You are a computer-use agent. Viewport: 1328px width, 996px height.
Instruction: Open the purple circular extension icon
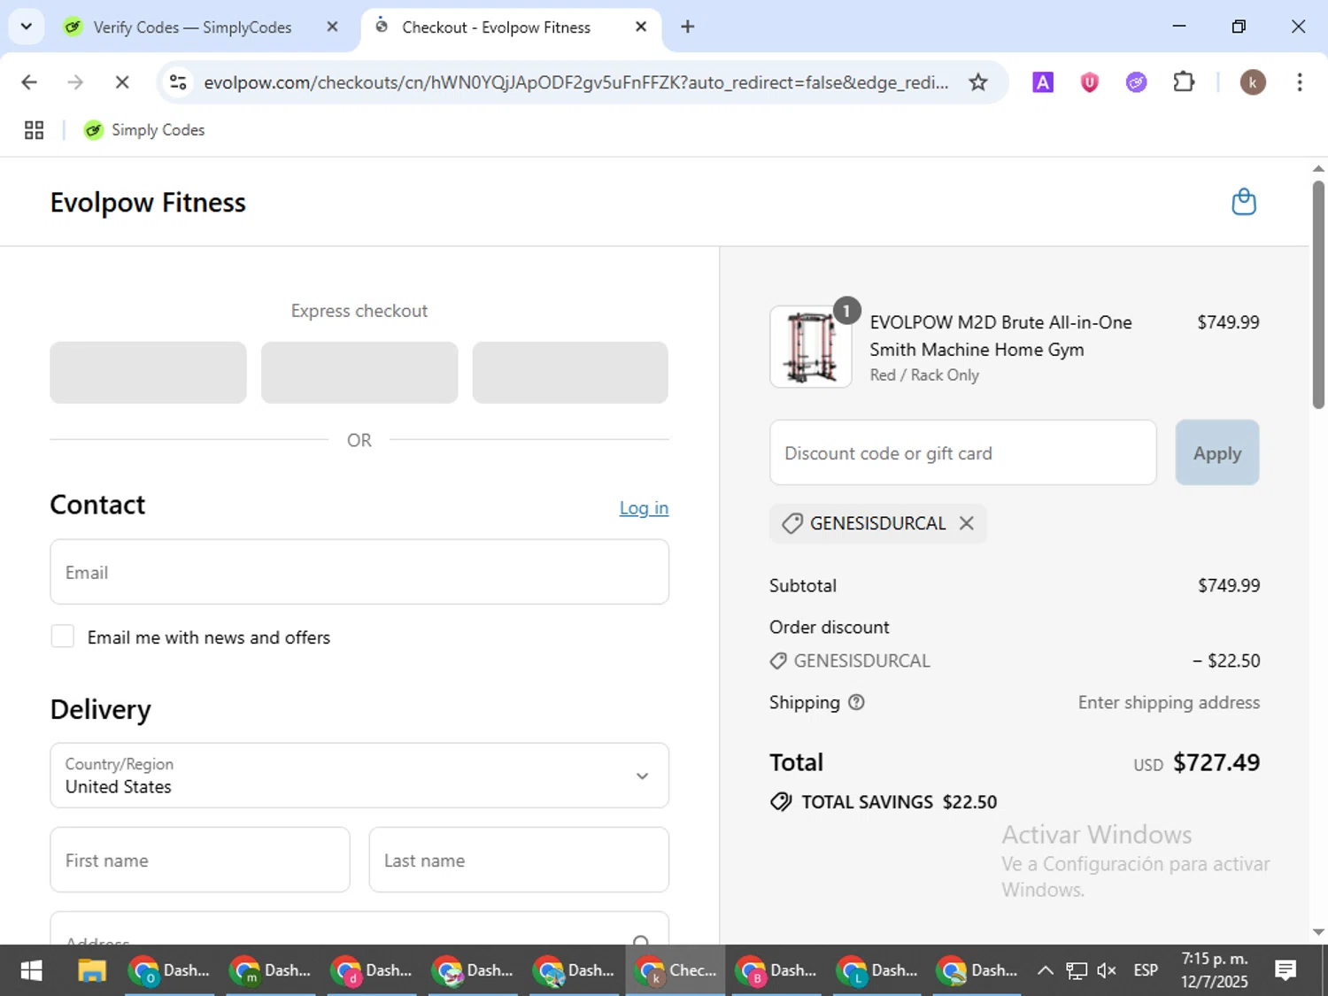1136,82
